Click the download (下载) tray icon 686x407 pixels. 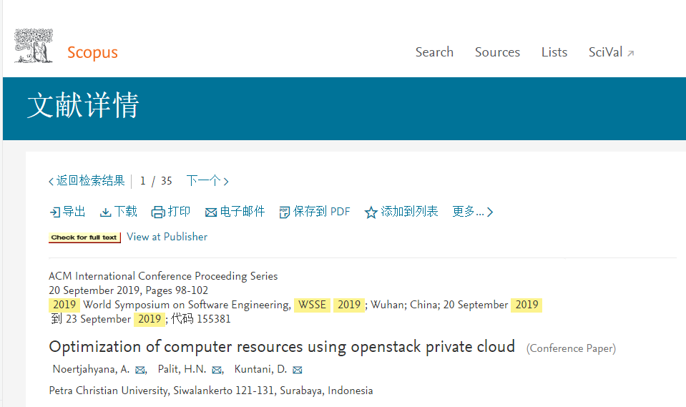[105, 212]
